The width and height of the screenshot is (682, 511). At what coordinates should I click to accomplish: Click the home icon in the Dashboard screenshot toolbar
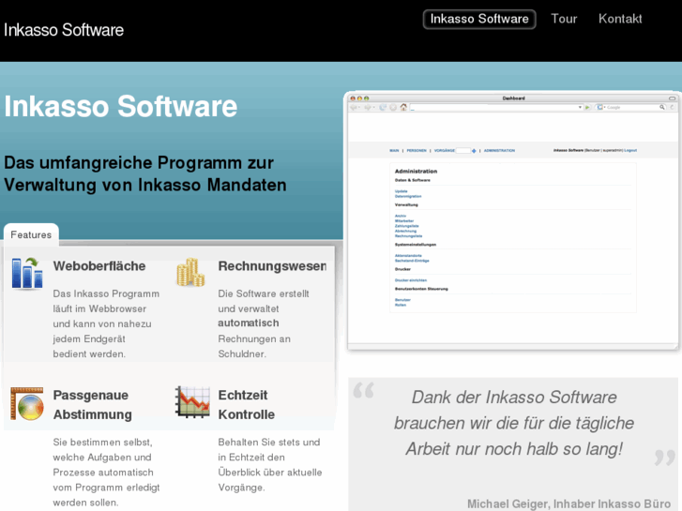coord(403,107)
